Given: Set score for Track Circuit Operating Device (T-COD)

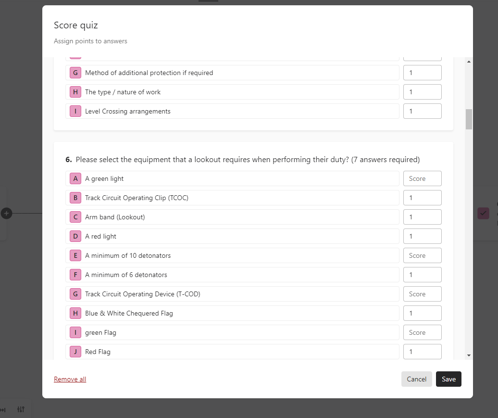Looking at the screenshot, I should (x=423, y=294).
